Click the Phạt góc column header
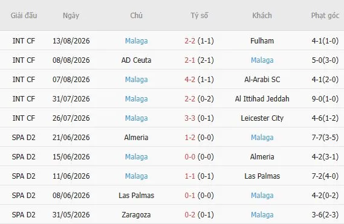 [325, 16]
